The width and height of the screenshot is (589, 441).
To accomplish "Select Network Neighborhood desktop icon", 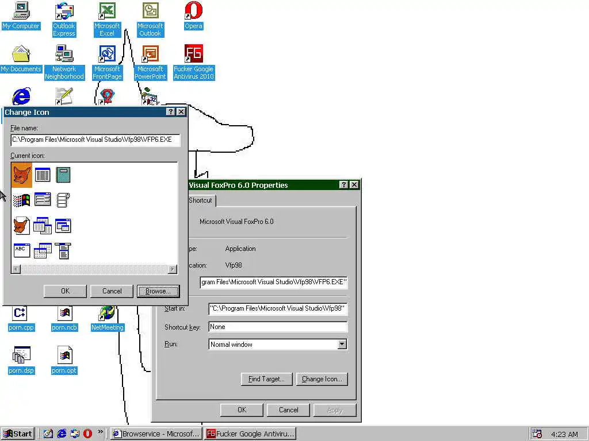I will 64,62.
